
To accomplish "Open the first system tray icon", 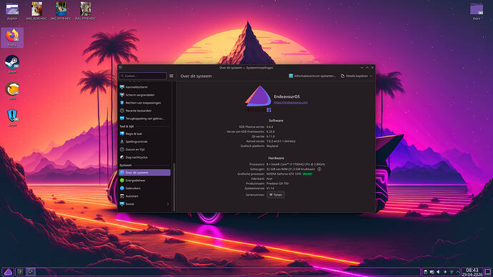I will click(425, 272).
